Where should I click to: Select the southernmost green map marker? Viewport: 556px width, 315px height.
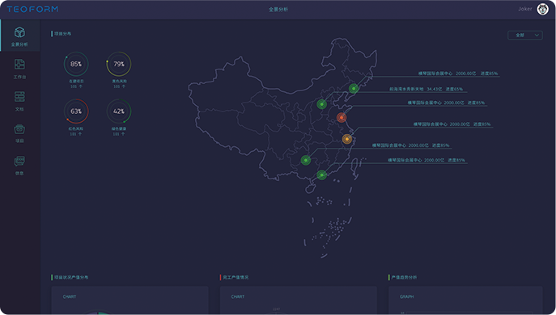coord(321,174)
